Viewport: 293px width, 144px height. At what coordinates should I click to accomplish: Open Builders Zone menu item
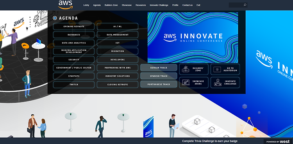click(x=111, y=5)
